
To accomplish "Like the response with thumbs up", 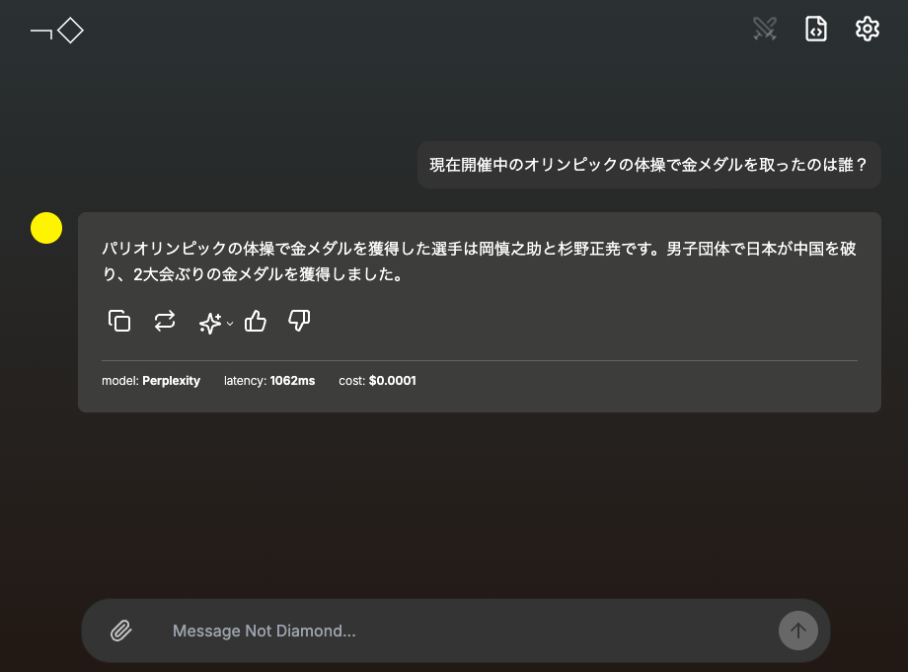I will point(256,321).
